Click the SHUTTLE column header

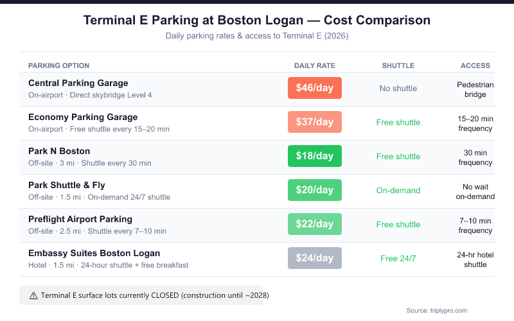coord(398,65)
